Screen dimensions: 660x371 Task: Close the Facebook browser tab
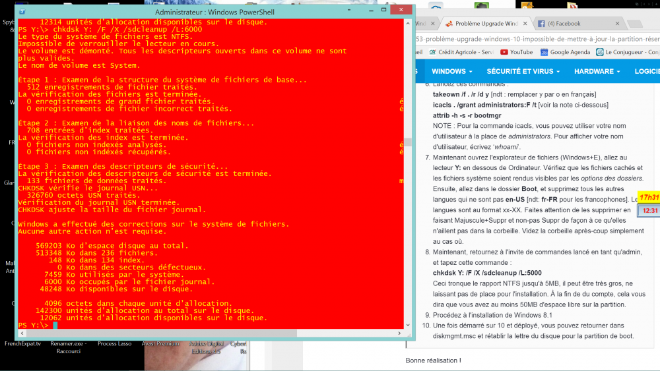click(x=617, y=24)
